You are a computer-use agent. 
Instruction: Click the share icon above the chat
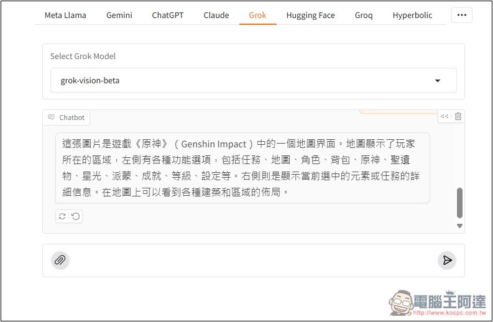click(x=445, y=116)
